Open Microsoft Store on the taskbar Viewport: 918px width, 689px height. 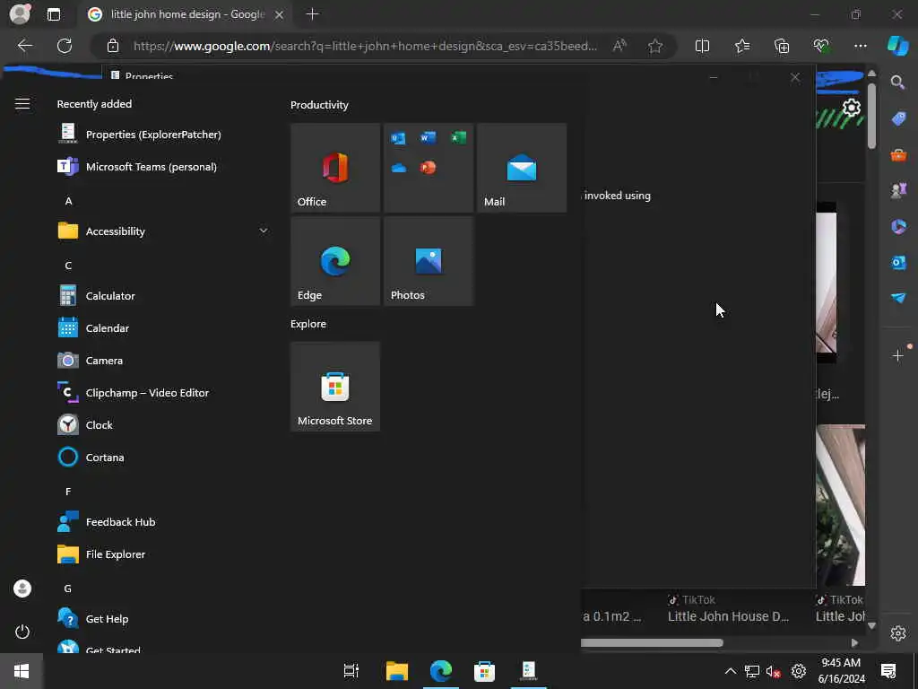485,671
